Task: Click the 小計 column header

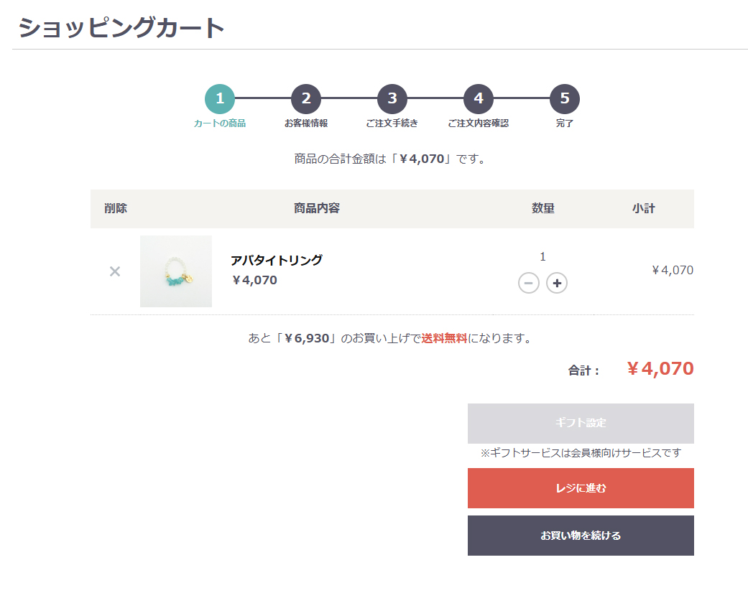Action: click(644, 208)
